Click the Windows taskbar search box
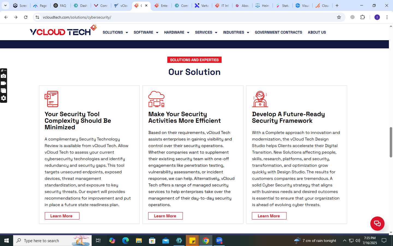Screen dimensions: 393x246 tap(52, 241)
